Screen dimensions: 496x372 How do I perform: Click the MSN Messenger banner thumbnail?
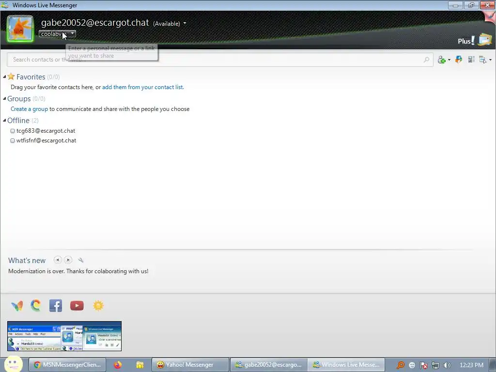[x=64, y=336]
